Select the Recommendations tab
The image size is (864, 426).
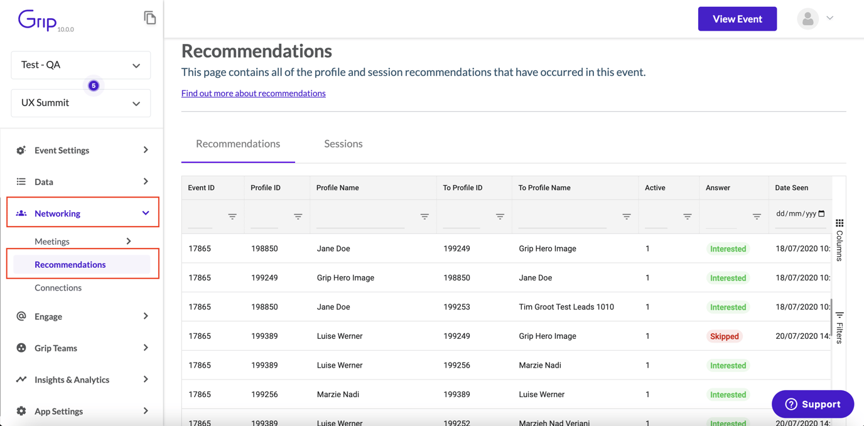tap(238, 144)
